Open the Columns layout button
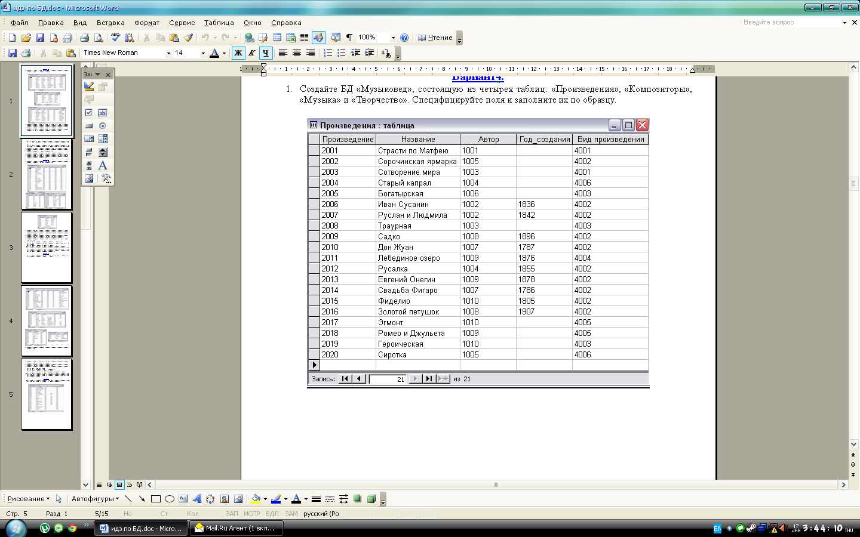 click(x=305, y=38)
